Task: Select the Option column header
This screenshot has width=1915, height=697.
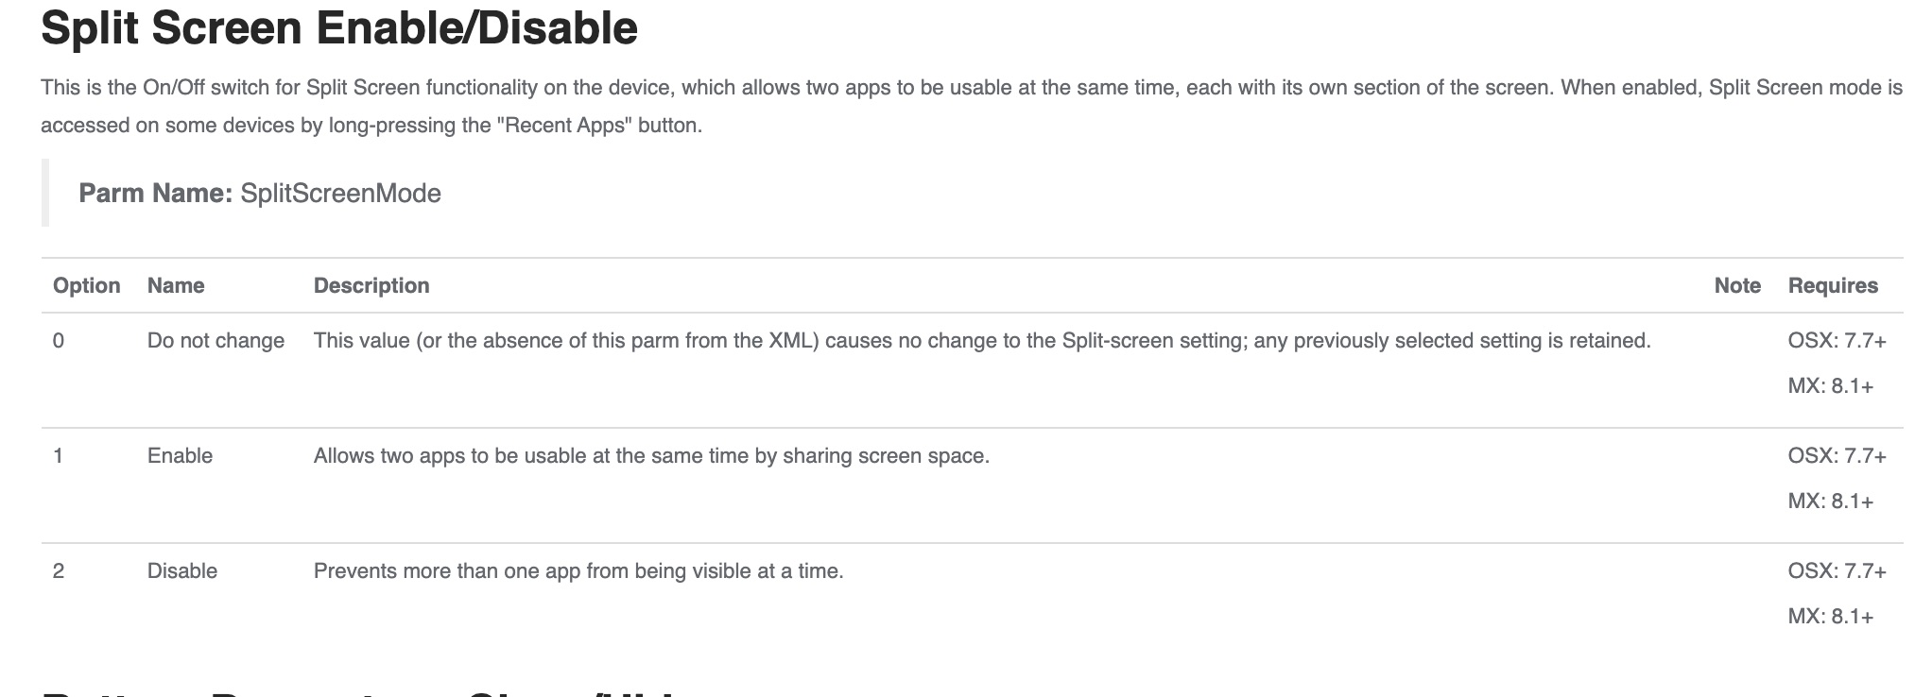Action: coord(86,286)
